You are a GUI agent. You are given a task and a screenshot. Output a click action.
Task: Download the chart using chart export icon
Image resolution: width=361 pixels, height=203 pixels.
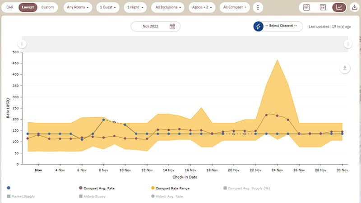(345, 68)
